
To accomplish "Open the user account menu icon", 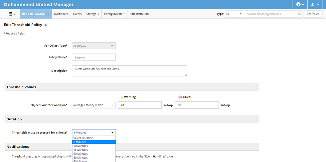I will (312, 4).
